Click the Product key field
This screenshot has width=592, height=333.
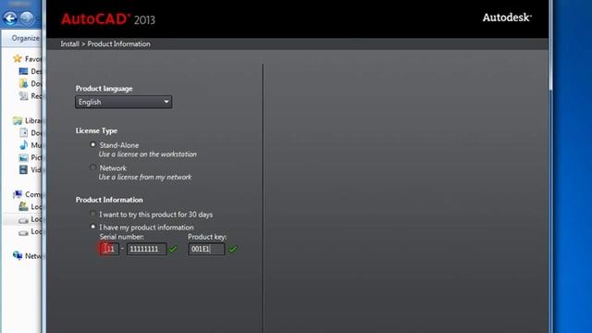point(206,249)
